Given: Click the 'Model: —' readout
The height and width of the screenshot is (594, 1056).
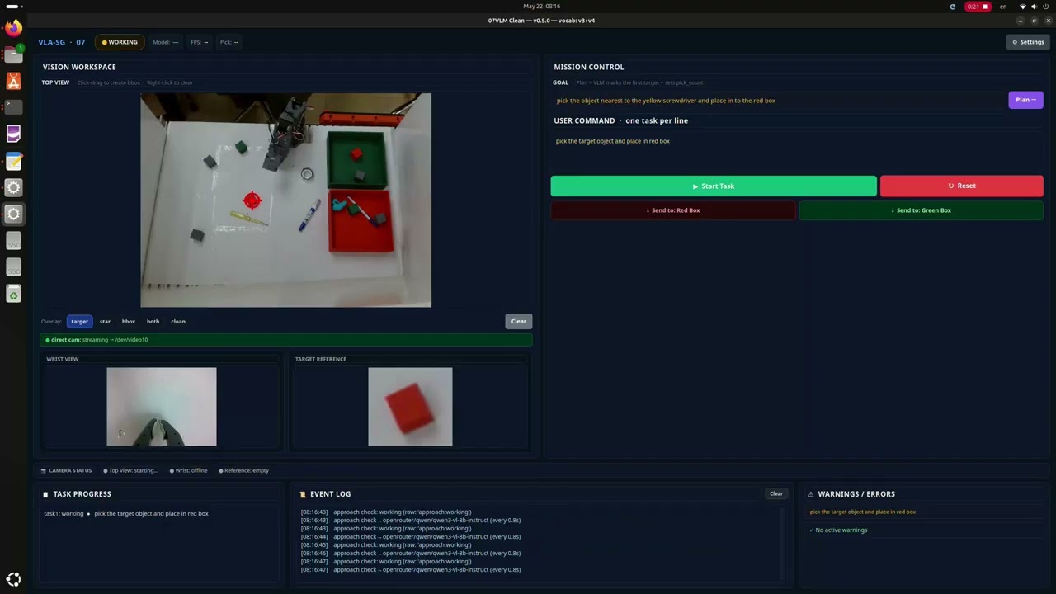Looking at the screenshot, I should click(x=165, y=42).
